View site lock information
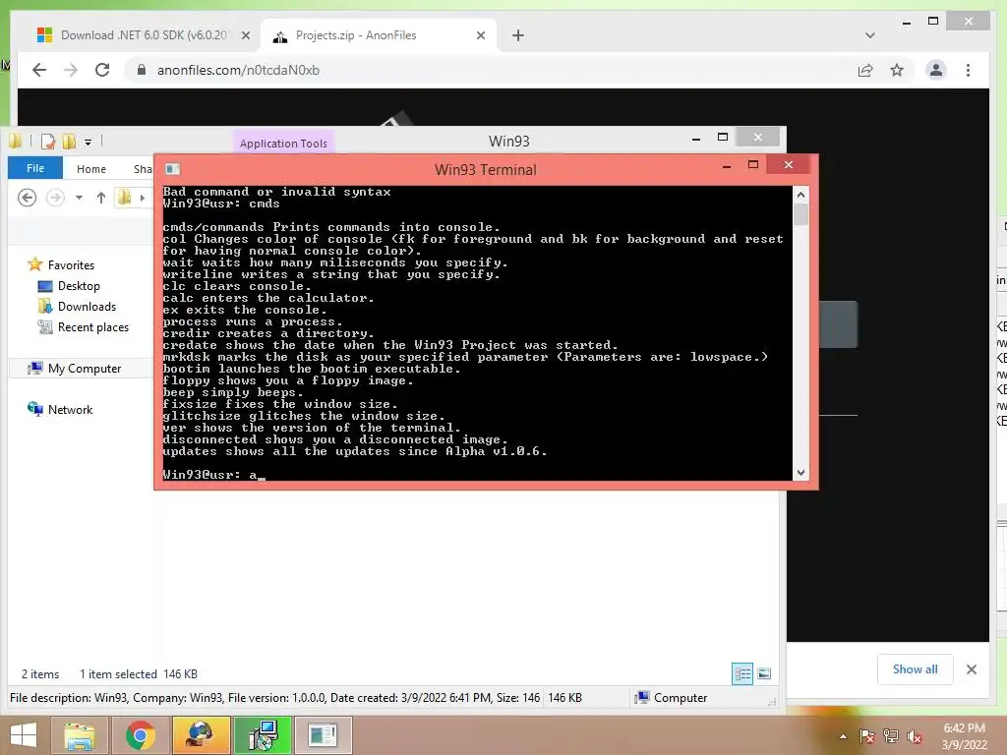This screenshot has height=755, width=1007. [142, 70]
